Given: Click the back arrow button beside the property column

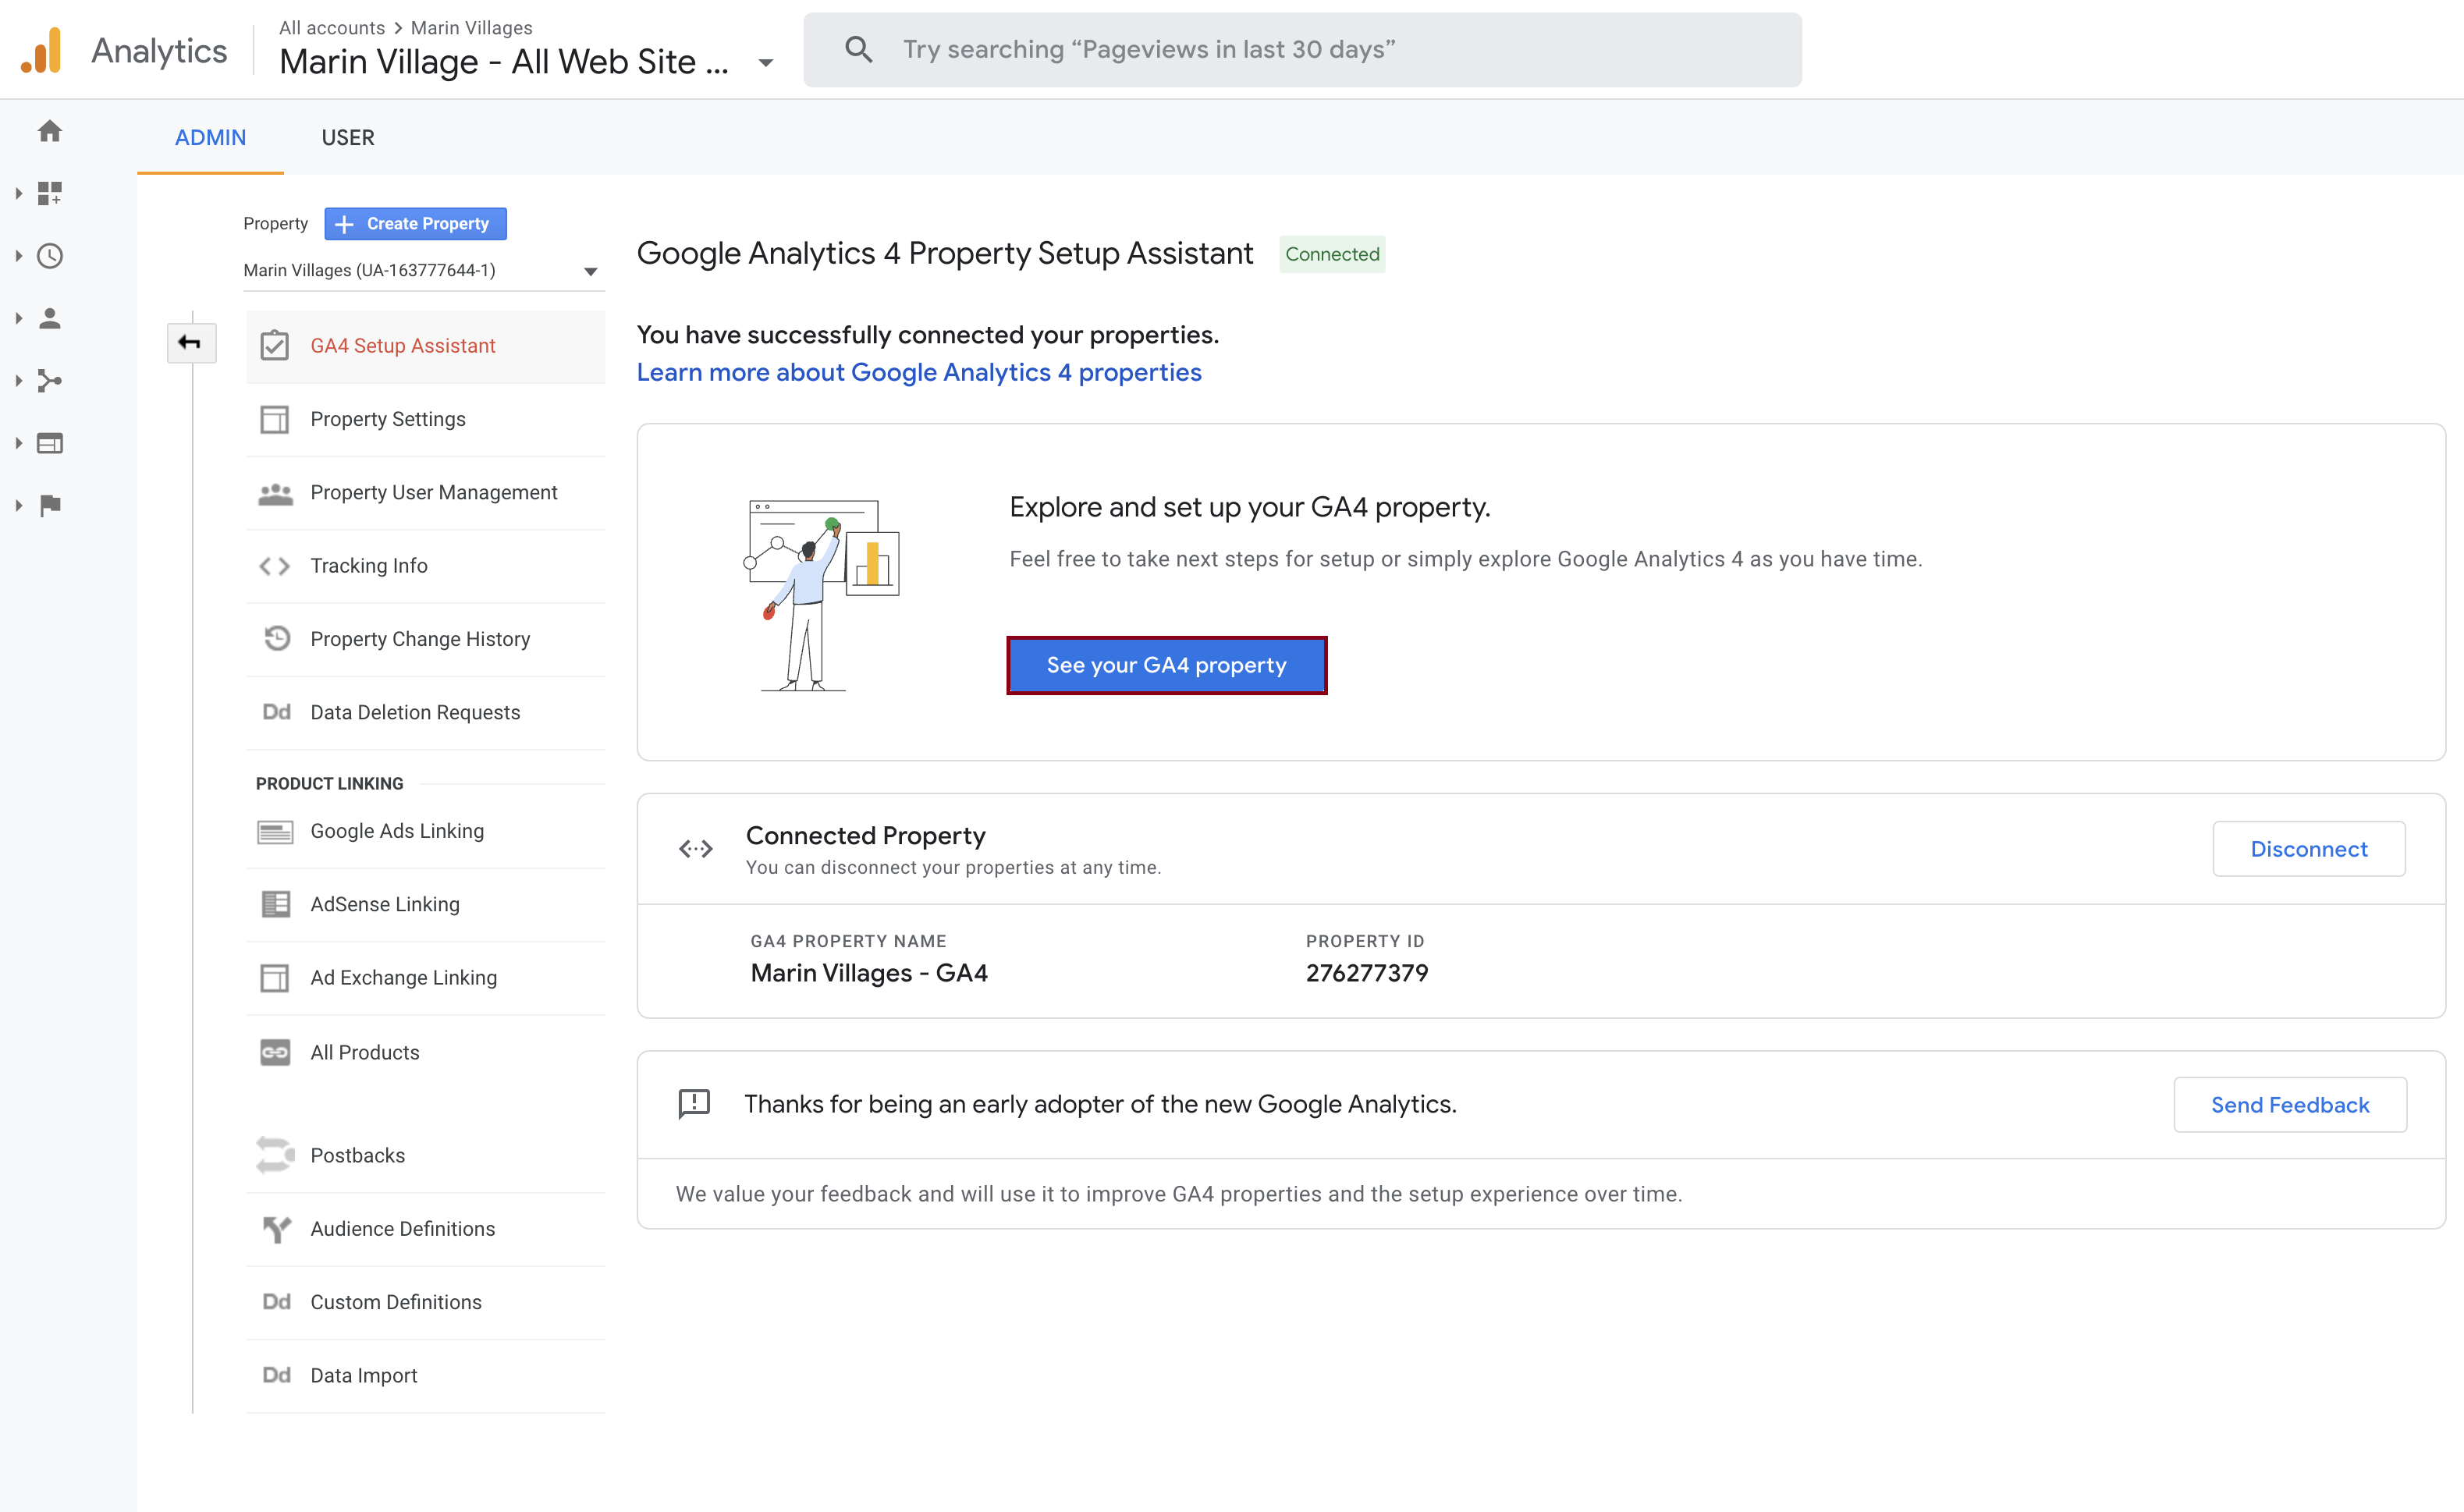Looking at the screenshot, I should [x=190, y=343].
